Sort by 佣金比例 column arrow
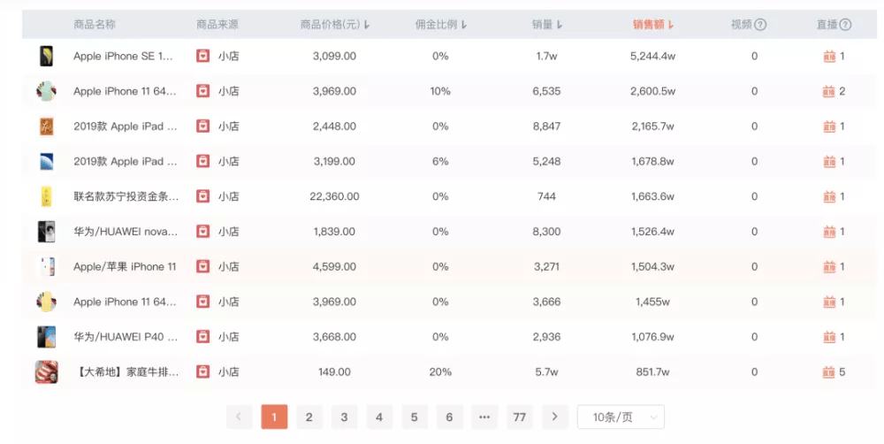Image resolution: width=884 pixels, height=444 pixels. (x=464, y=25)
